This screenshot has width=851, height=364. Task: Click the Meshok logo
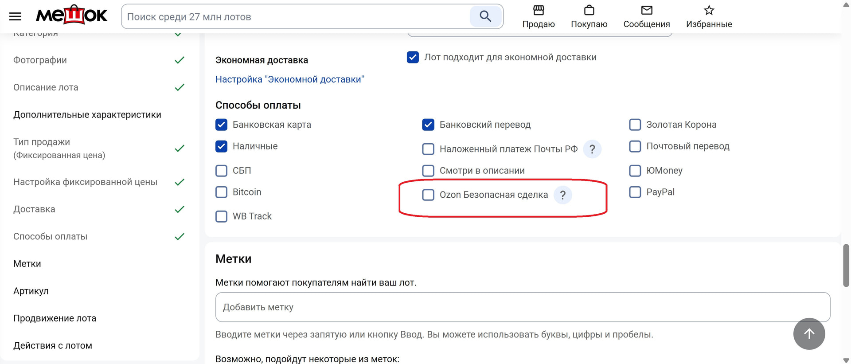point(71,16)
